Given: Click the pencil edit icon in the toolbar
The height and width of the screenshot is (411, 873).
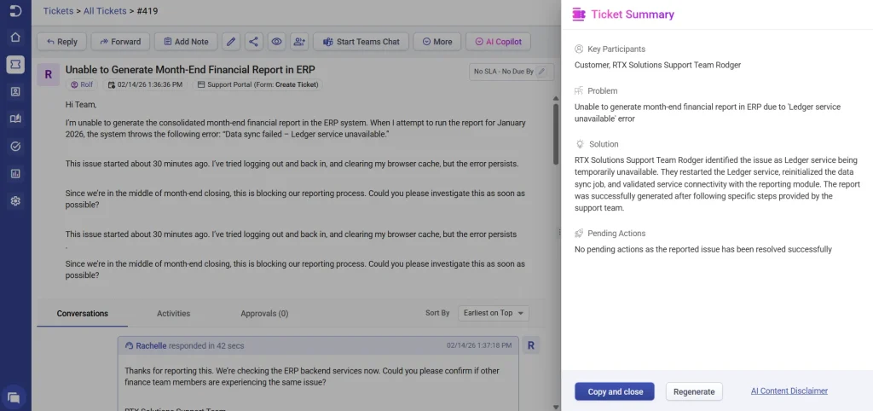Looking at the screenshot, I should [231, 42].
